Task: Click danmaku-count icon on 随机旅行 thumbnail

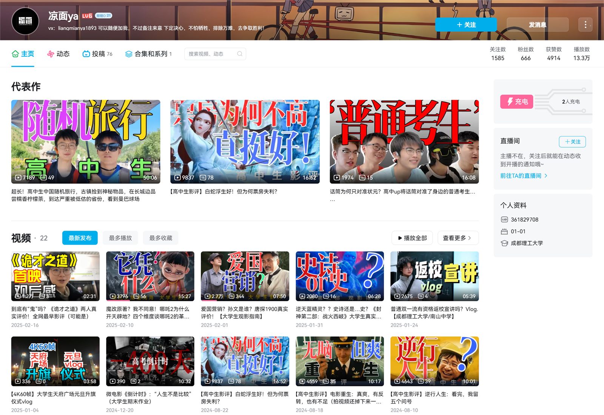Action: click(x=43, y=177)
